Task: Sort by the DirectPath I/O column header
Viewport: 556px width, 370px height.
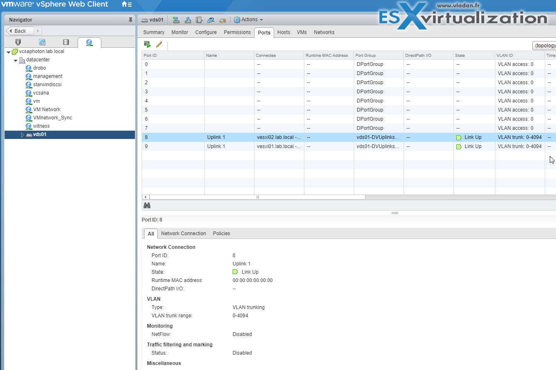Action: (x=428, y=55)
